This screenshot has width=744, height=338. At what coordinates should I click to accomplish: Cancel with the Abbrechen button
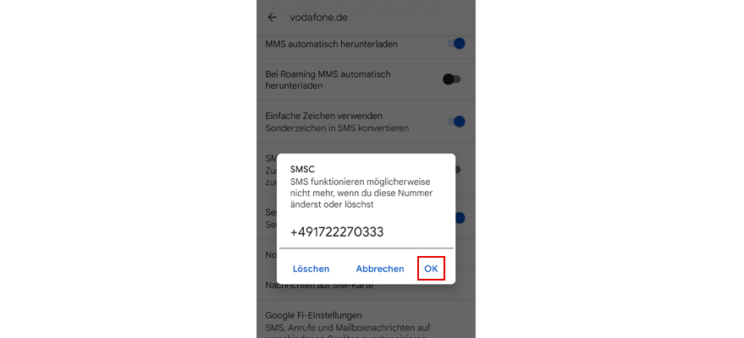(380, 269)
